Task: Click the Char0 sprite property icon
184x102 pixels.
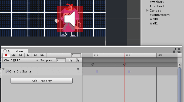Action: tap(7, 71)
